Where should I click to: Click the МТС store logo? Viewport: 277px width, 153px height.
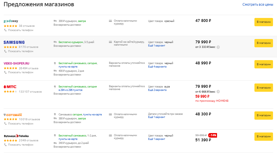[x=10, y=87]
